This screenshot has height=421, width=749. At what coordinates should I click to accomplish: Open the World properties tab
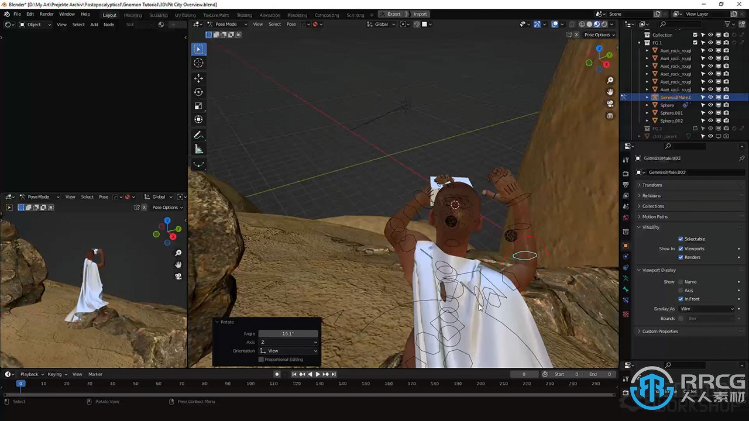coord(626,217)
